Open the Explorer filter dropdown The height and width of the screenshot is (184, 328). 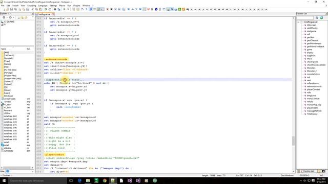32,171
